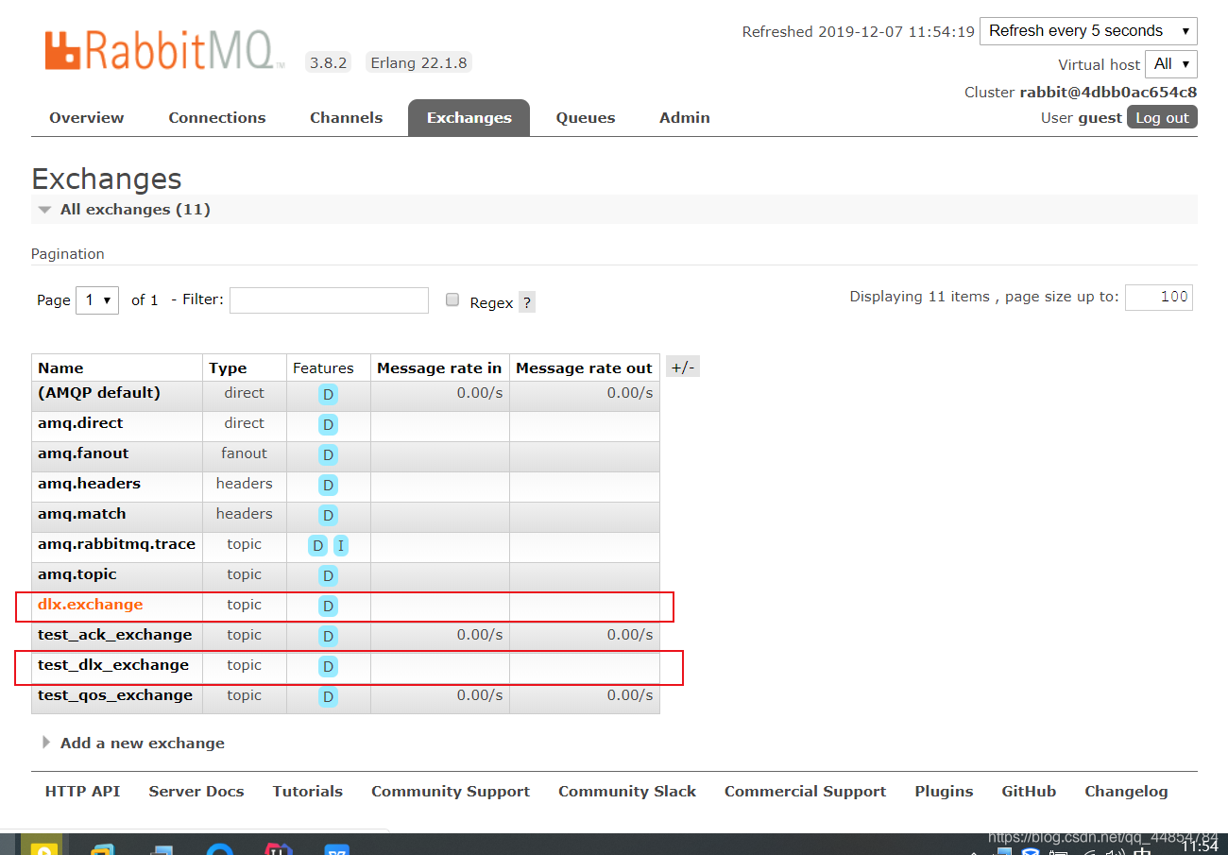Open the amq.rabbitmq.trace exchange

(x=116, y=544)
